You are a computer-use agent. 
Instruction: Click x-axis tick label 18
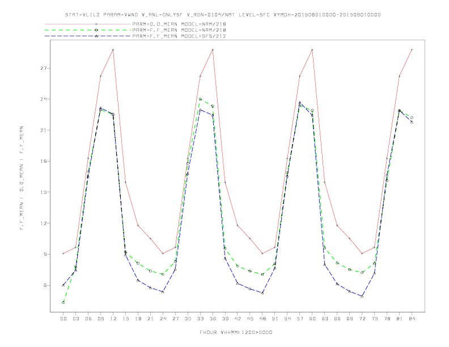coord(138,319)
